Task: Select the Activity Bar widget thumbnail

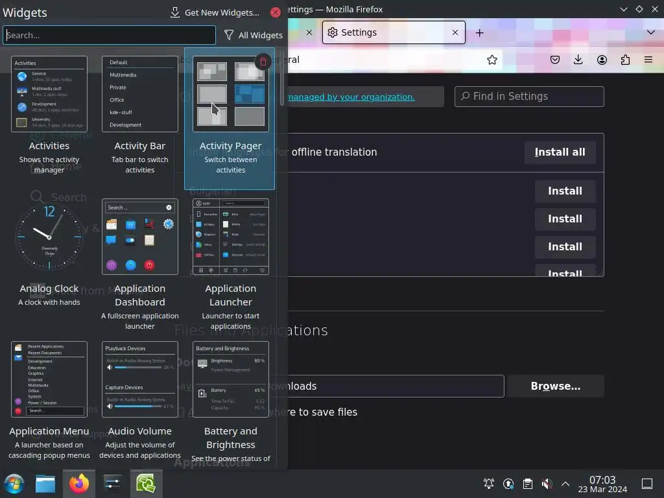Action: tap(140, 94)
